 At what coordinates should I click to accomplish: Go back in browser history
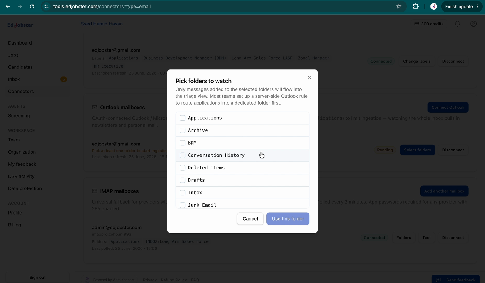[x=8, y=6]
